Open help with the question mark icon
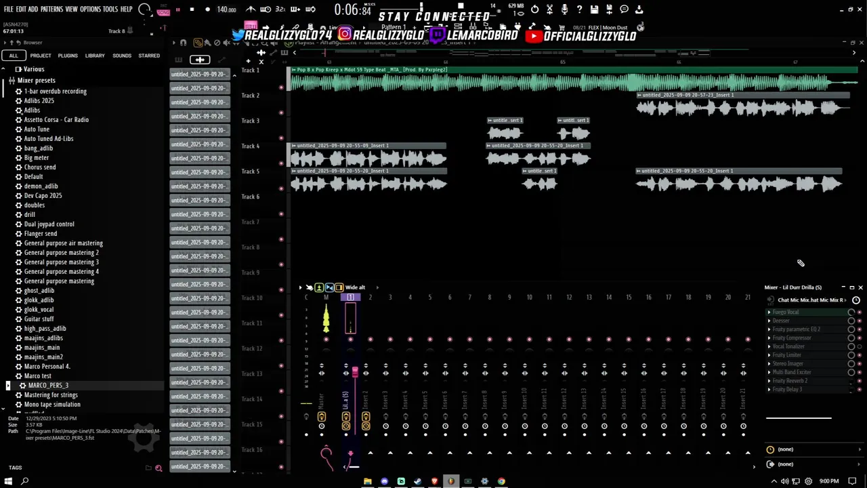 click(579, 9)
